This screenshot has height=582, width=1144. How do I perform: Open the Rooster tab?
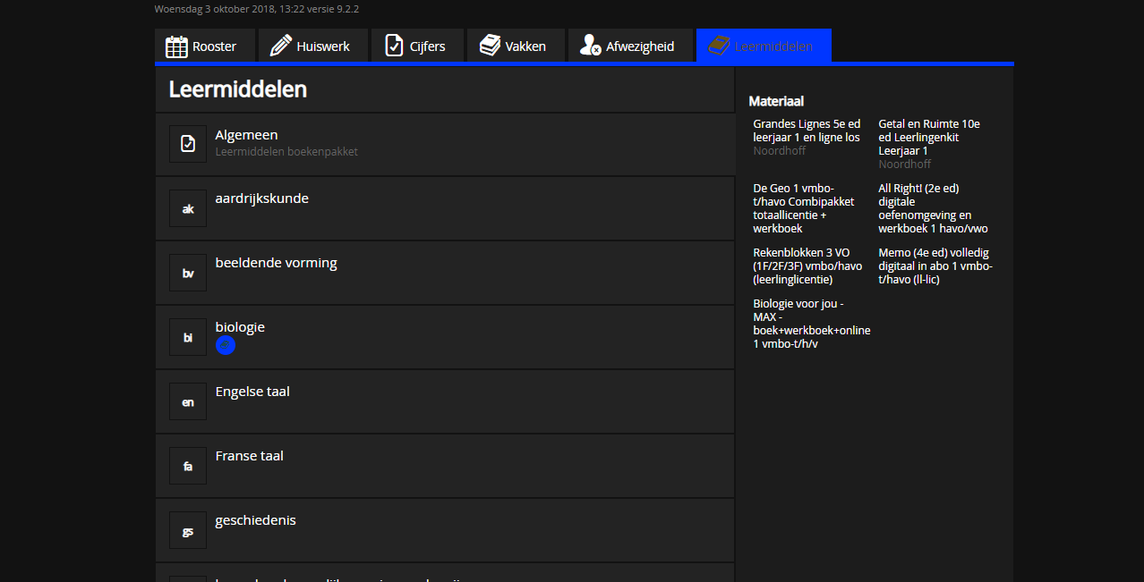click(205, 46)
